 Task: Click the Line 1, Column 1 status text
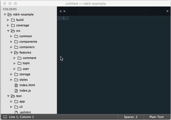[x=21, y=117]
